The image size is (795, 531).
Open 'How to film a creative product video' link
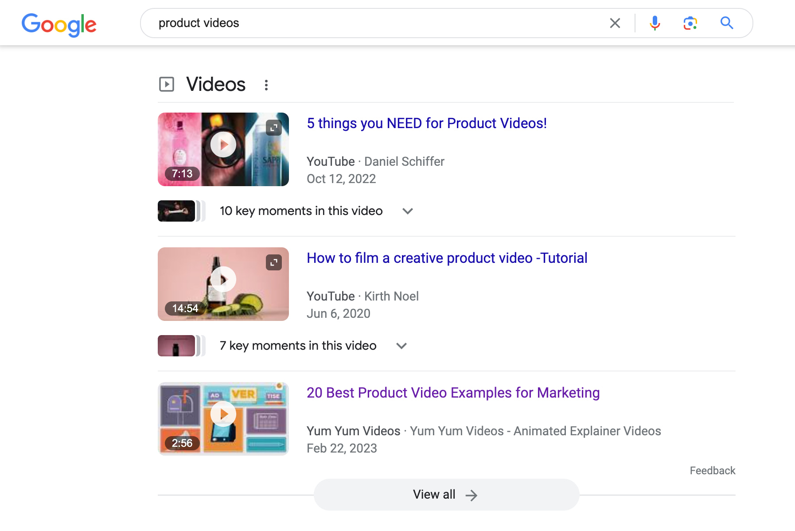[447, 258]
